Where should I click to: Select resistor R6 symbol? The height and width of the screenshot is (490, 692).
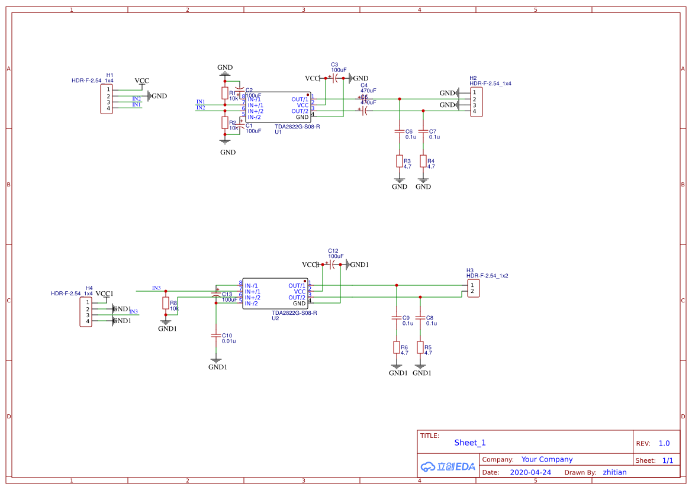396,347
